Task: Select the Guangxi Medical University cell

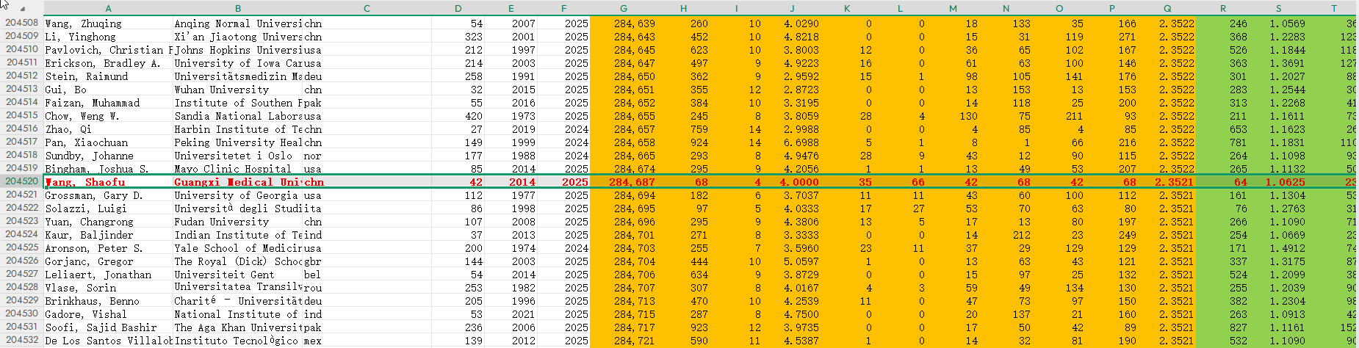Action: point(237,182)
